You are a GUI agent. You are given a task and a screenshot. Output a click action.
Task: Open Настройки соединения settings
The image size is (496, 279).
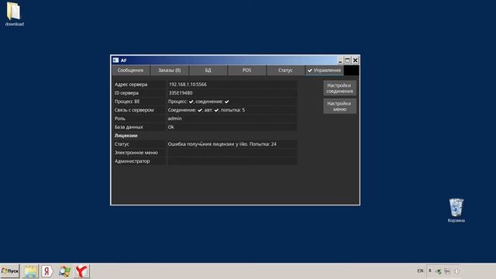339,88
